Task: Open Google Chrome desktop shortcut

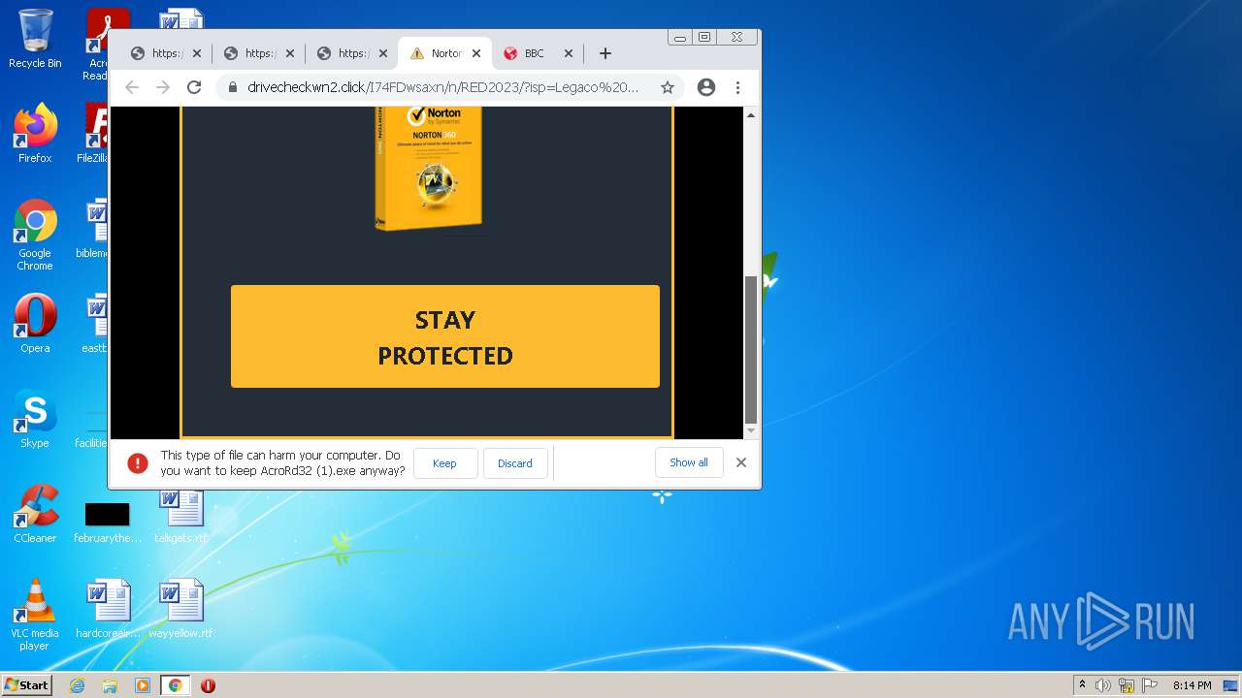Action: pyautogui.click(x=35, y=235)
